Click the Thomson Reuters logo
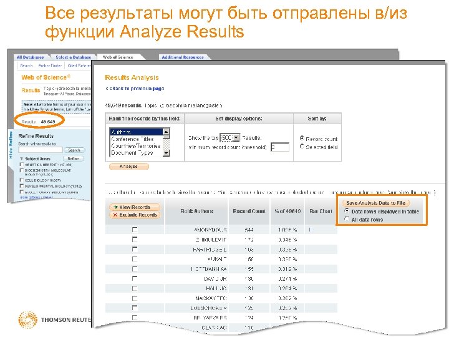Screen dimensions: 449x337 (x=54, y=320)
